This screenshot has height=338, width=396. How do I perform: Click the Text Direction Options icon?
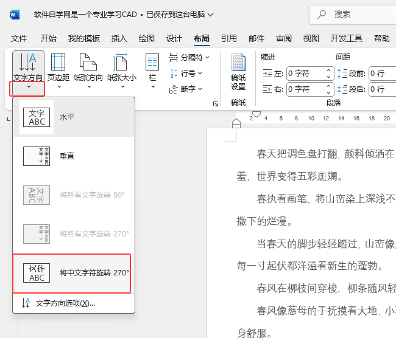[26, 303]
